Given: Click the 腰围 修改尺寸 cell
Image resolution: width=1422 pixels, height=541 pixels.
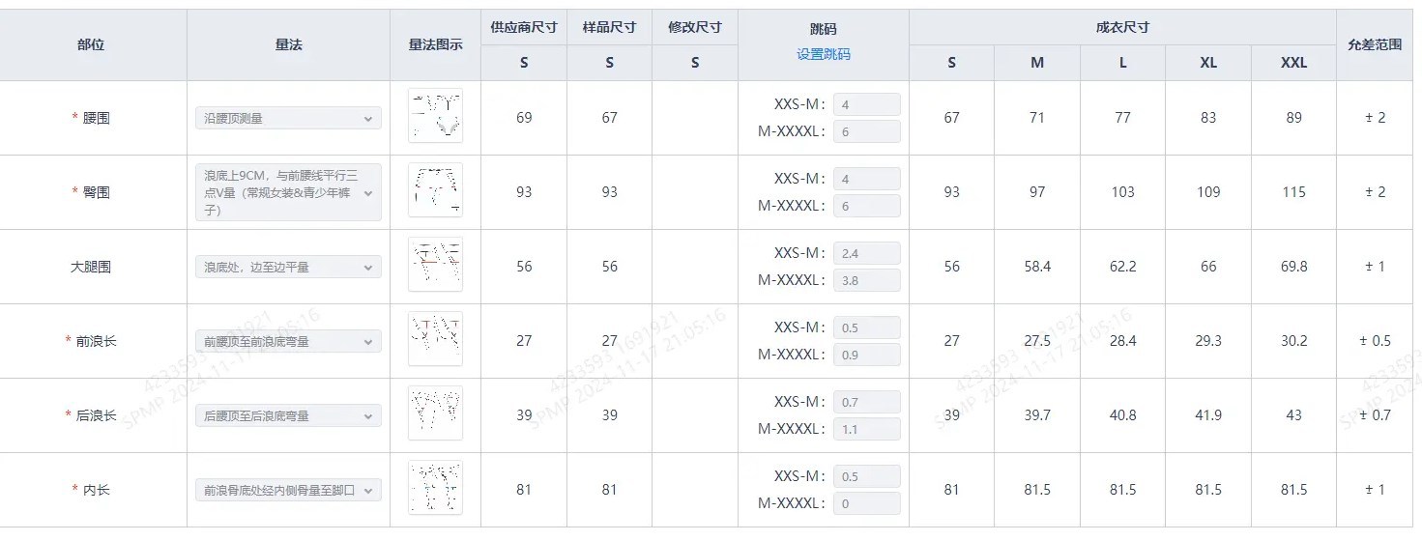Looking at the screenshot, I should [x=694, y=118].
